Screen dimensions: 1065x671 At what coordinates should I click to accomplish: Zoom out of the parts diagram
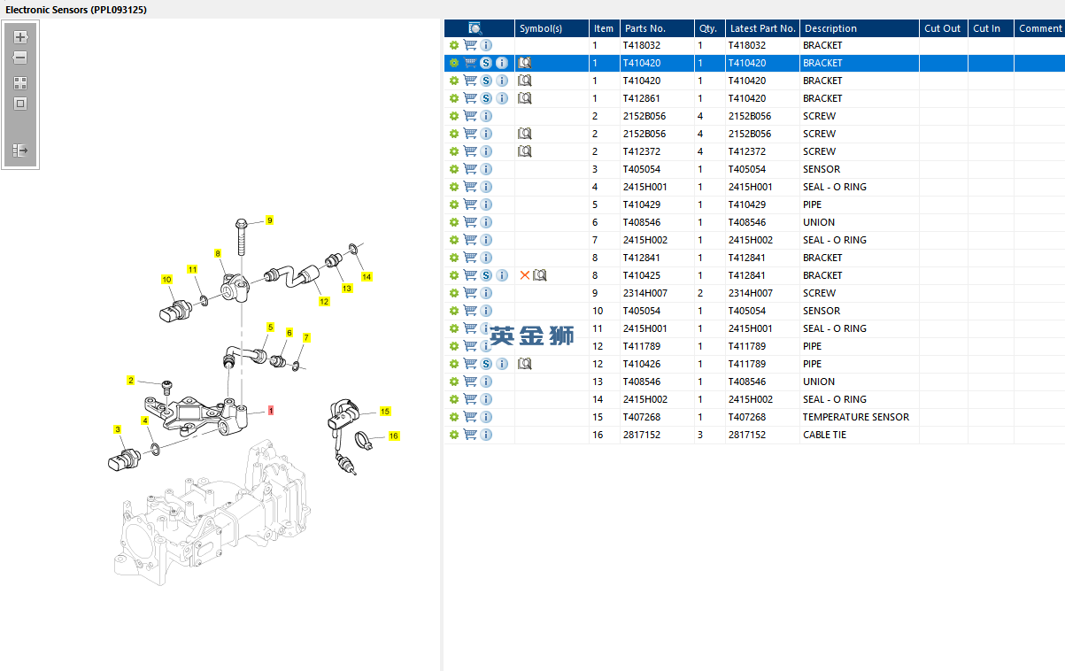click(20, 58)
